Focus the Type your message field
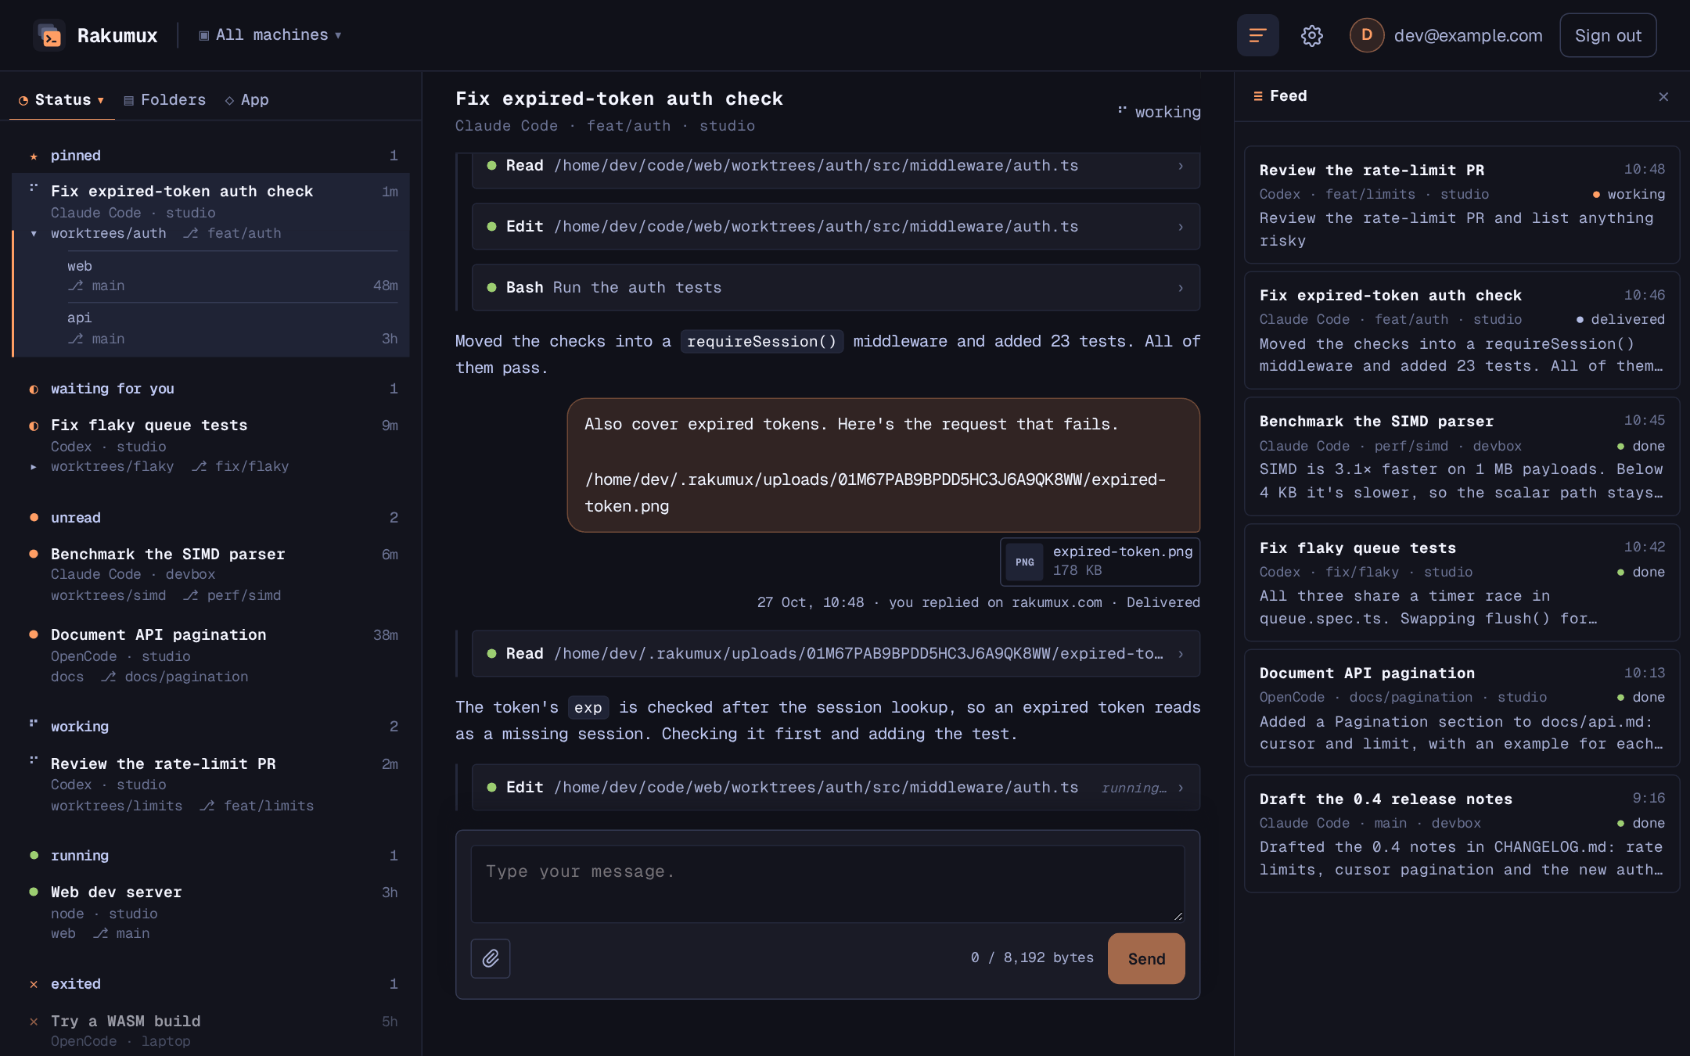 pos(828,884)
